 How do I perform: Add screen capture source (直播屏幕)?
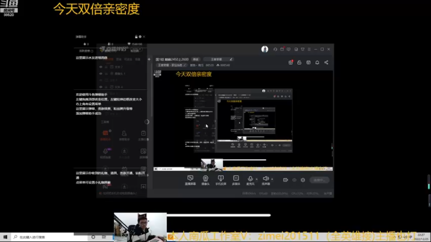pyautogui.click(x=190, y=180)
